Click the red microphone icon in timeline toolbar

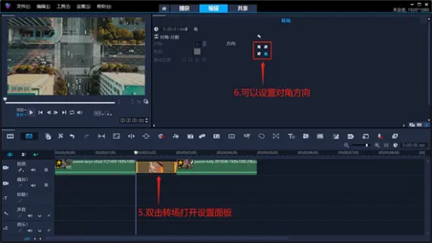tap(380, 136)
